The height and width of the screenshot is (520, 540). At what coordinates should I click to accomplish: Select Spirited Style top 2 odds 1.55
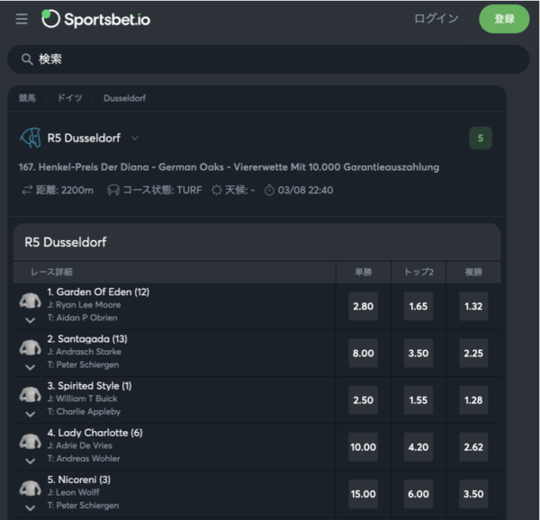point(418,400)
